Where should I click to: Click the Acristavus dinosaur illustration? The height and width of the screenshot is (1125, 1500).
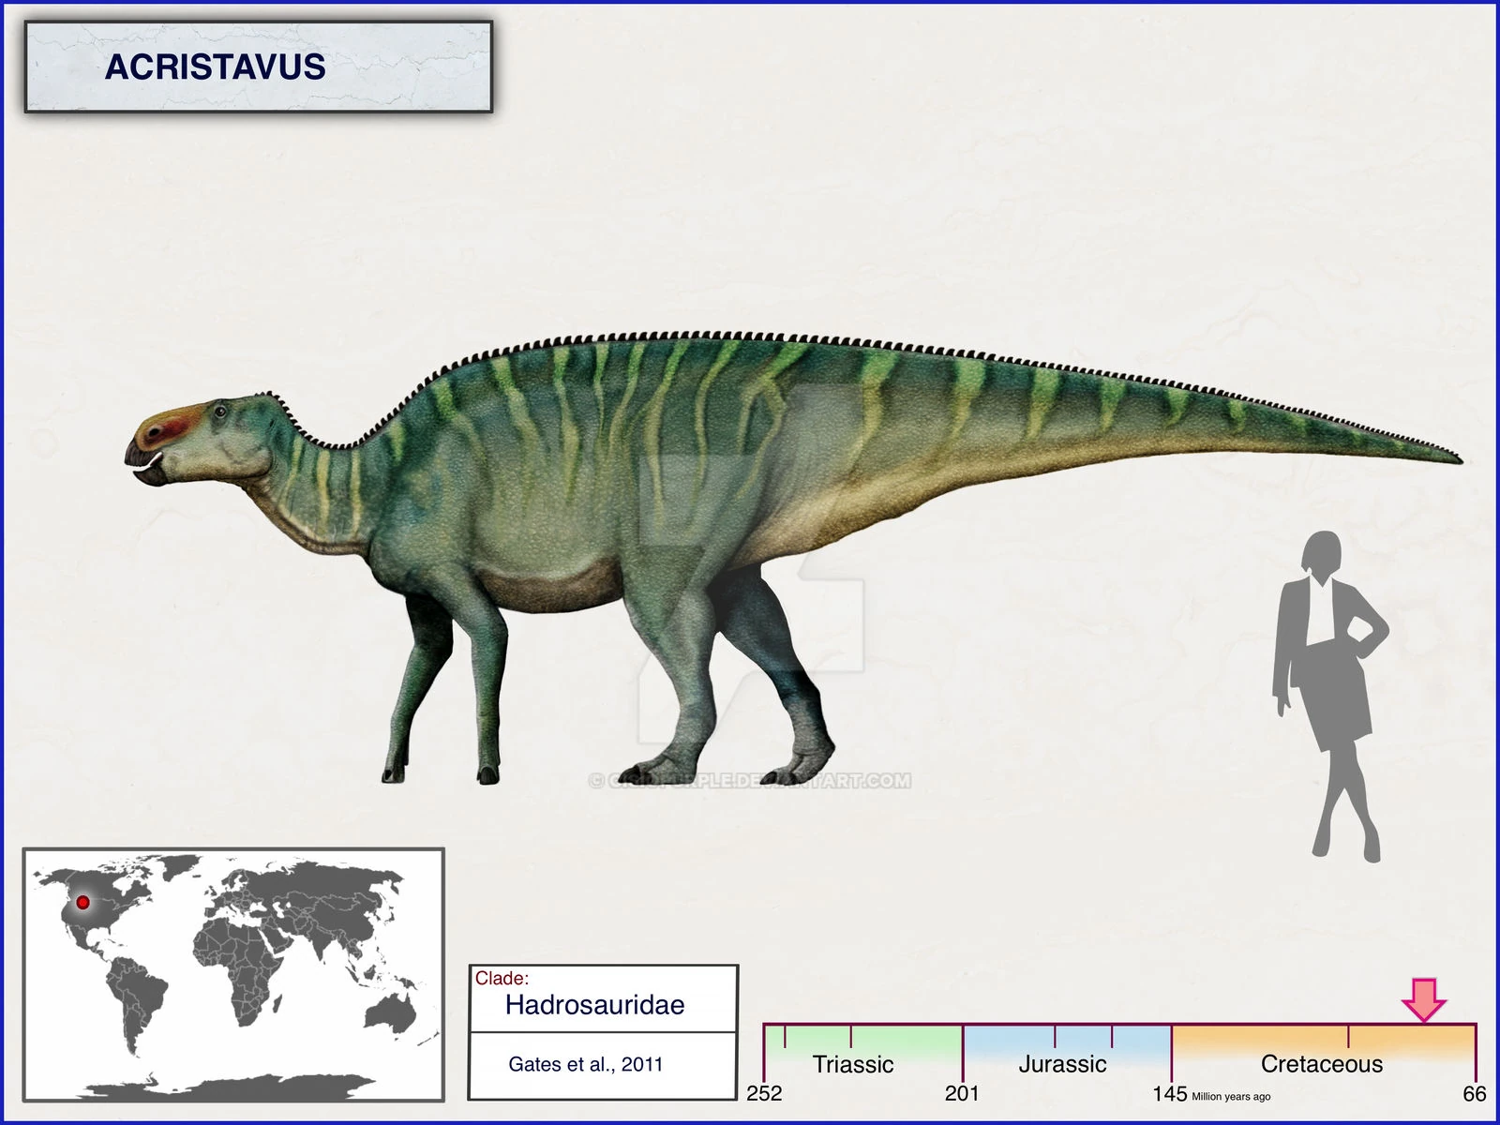click(x=792, y=557)
